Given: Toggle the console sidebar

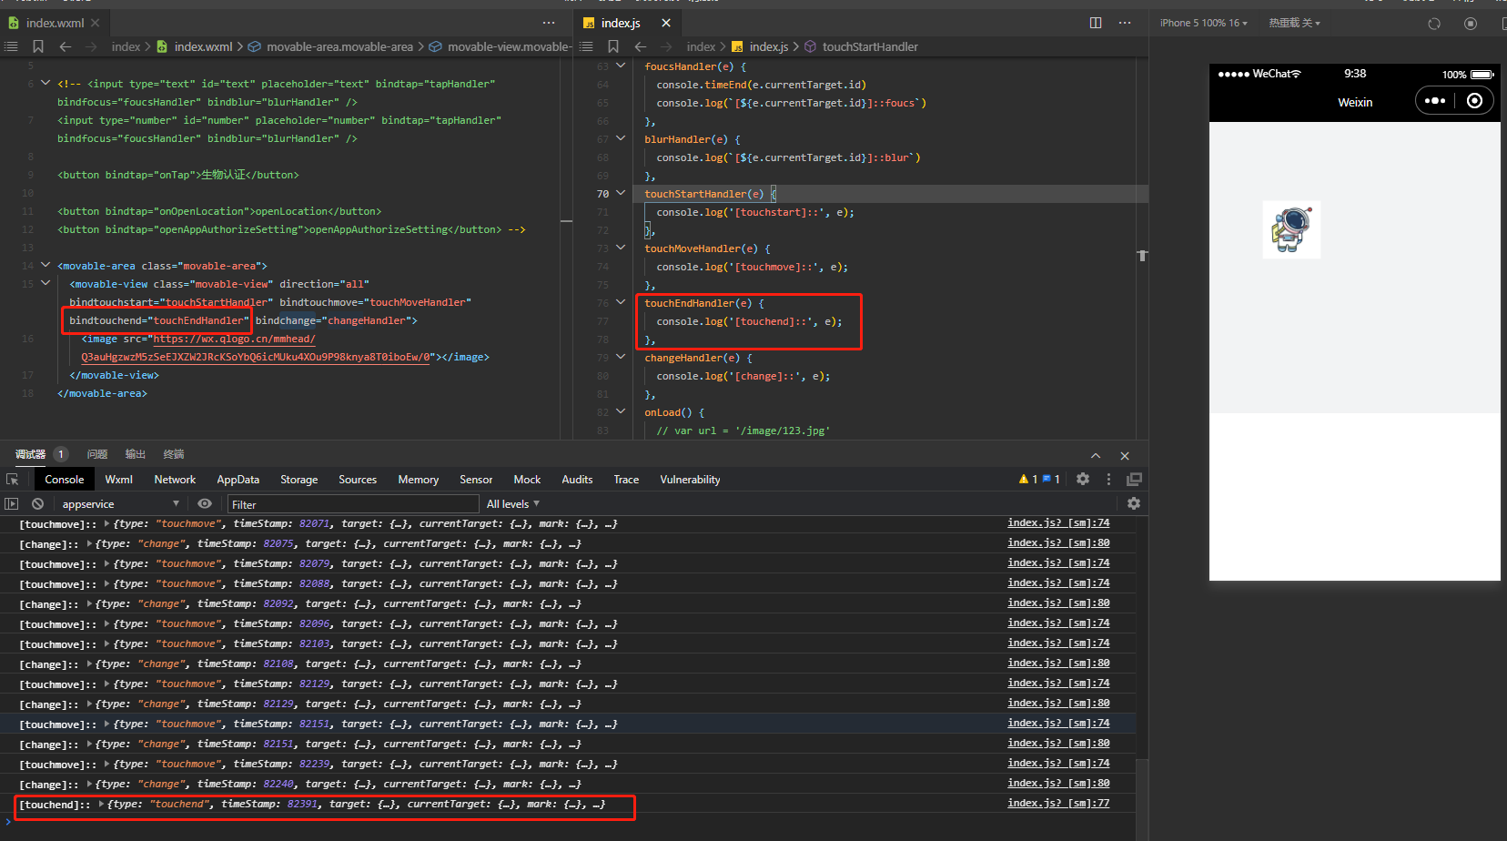Looking at the screenshot, I should (12, 503).
